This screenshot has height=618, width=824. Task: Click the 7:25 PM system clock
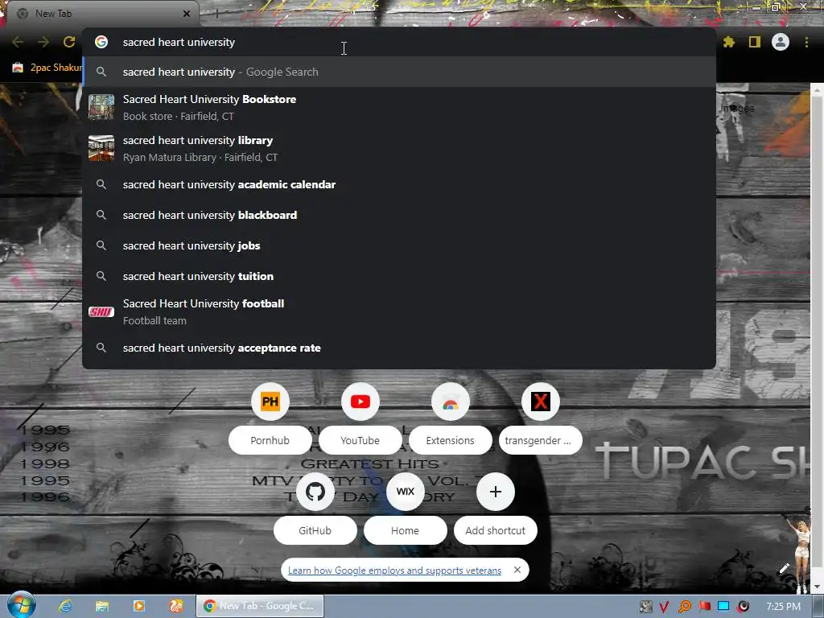(x=783, y=607)
